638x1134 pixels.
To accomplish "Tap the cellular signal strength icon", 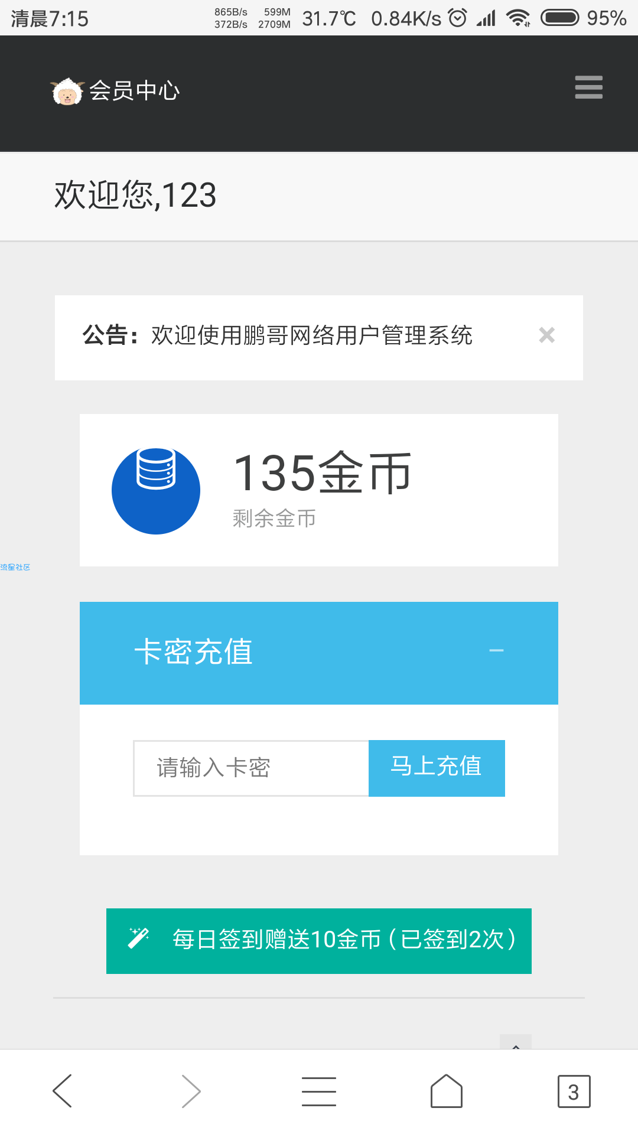I will click(x=486, y=18).
